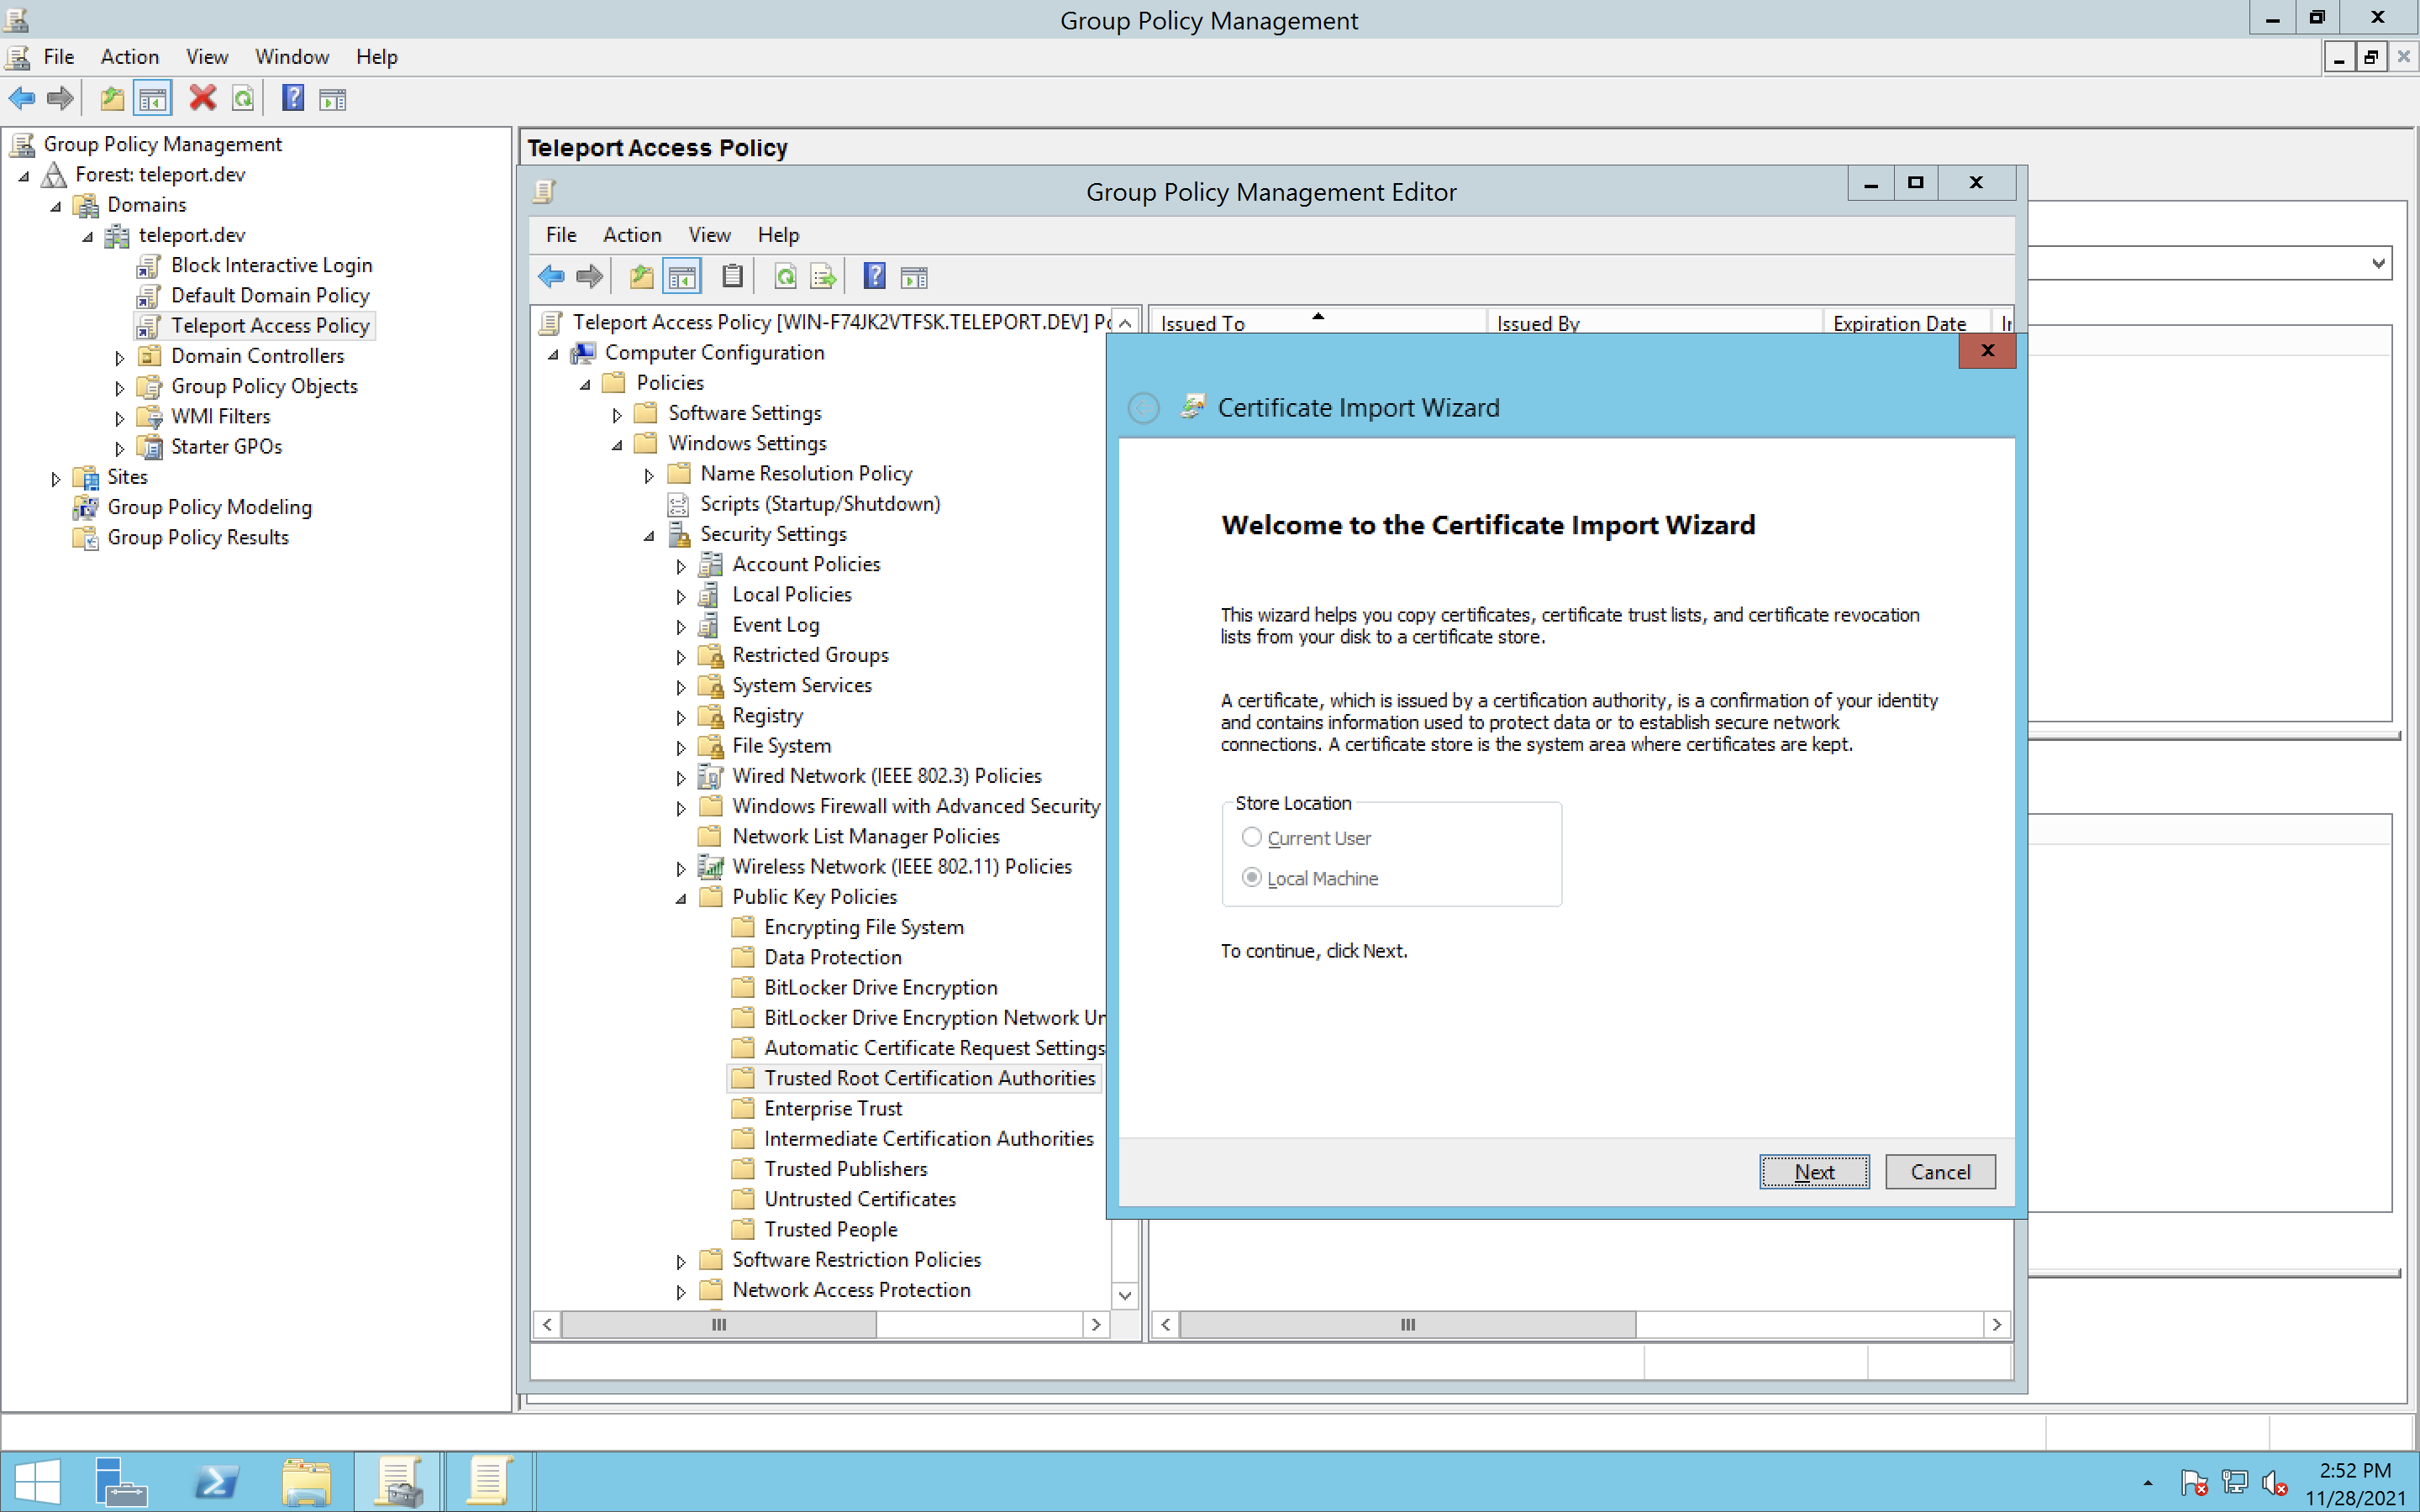This screenshot has width=2420, height=1512.
Task: Click Next in Certificate Import Wizard
Action: pos(1813,1171)
